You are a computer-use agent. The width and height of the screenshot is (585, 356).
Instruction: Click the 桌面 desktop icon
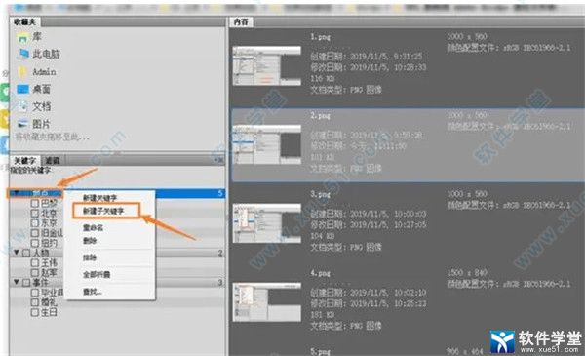click(22, 89)
